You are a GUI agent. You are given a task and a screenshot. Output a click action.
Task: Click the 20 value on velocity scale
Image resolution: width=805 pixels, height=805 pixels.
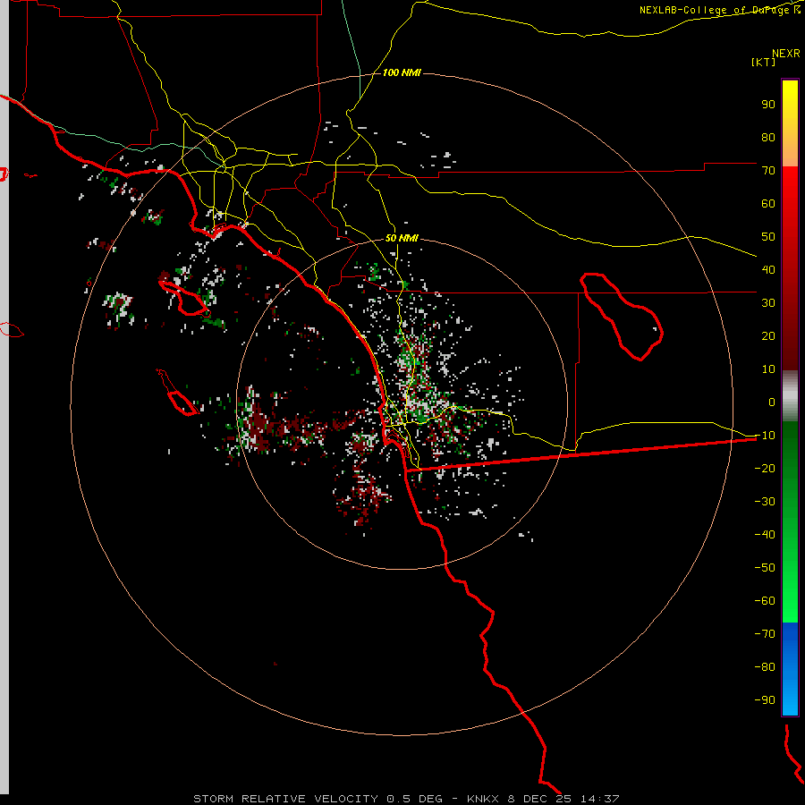tap(768, 335)
